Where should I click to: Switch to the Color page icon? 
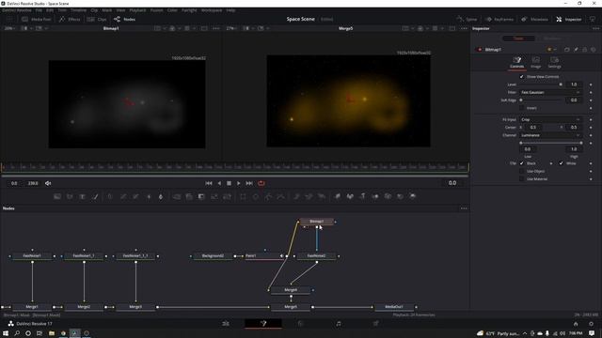(301, 324)
